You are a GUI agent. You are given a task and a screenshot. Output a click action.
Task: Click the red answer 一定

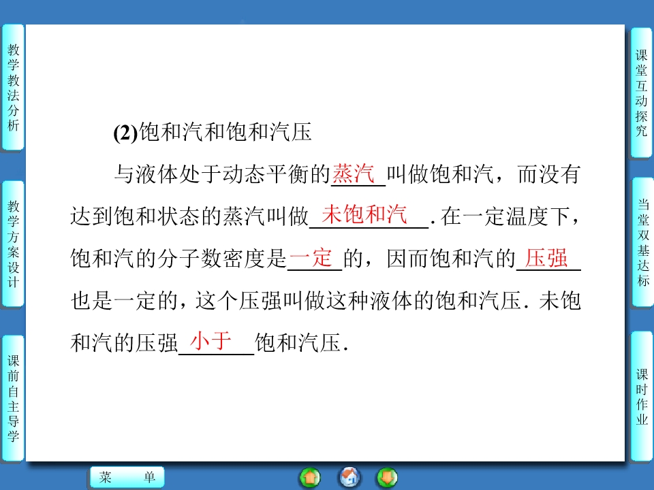click(x=311, y=258)
